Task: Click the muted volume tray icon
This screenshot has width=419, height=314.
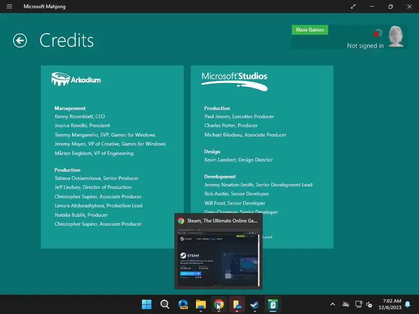Action: [x=369, y=304]
